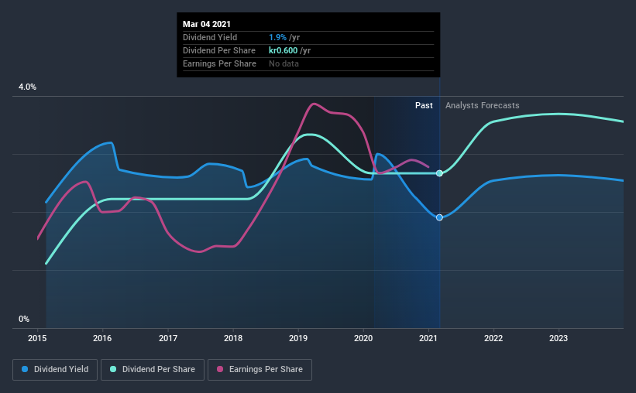
Task: Click the 0% y-axis label
Action: pyautogui.click(x=24, y=320)
